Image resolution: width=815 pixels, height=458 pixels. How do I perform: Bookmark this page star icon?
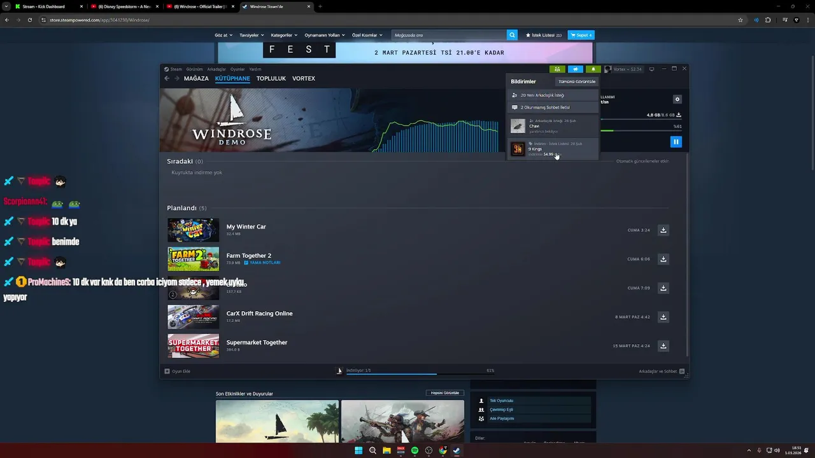(x=741, y=20)
